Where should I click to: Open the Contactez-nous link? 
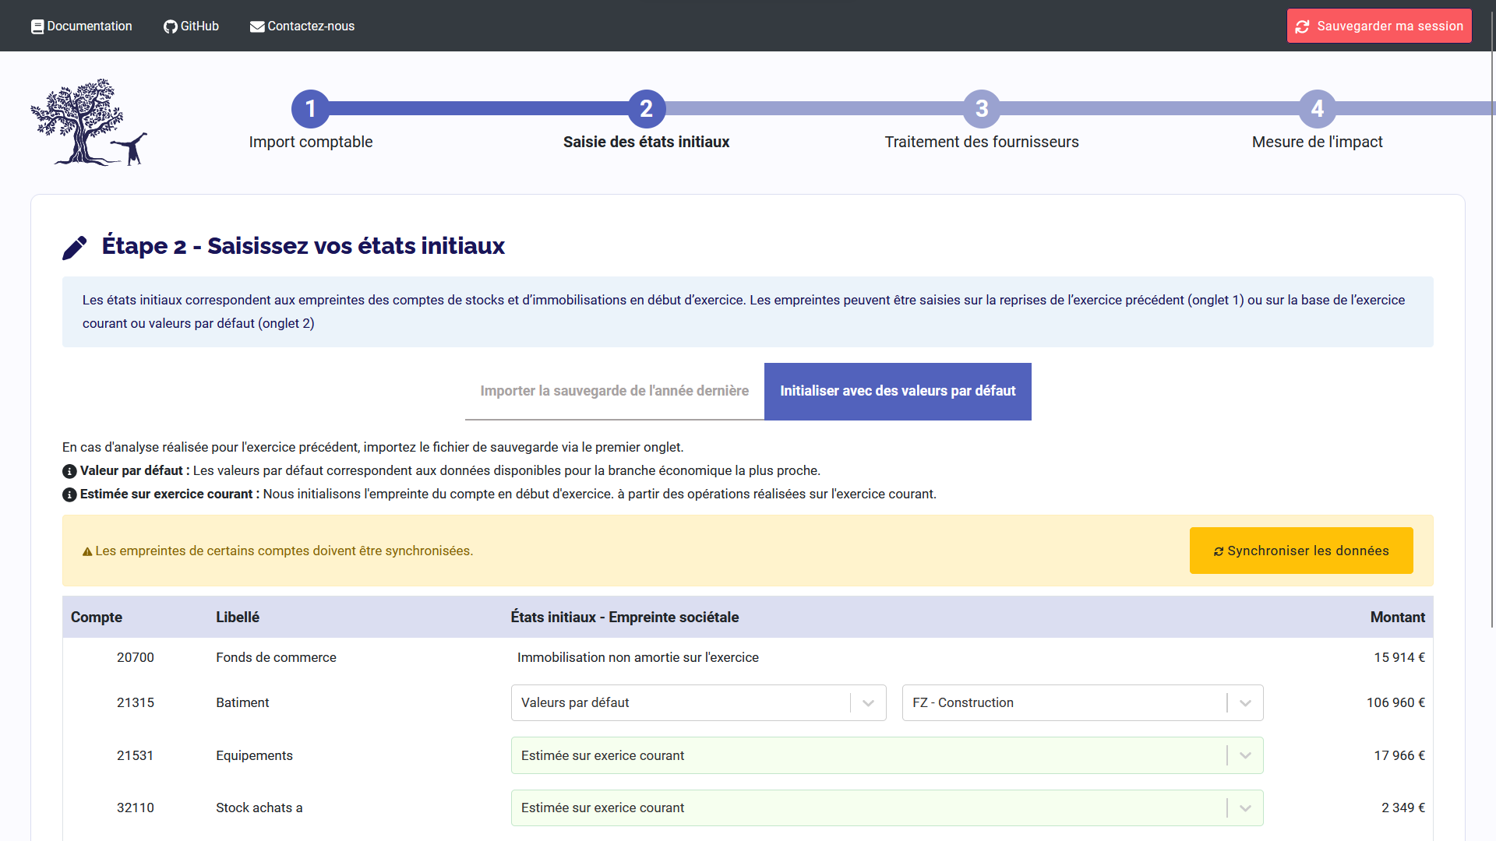302,26
